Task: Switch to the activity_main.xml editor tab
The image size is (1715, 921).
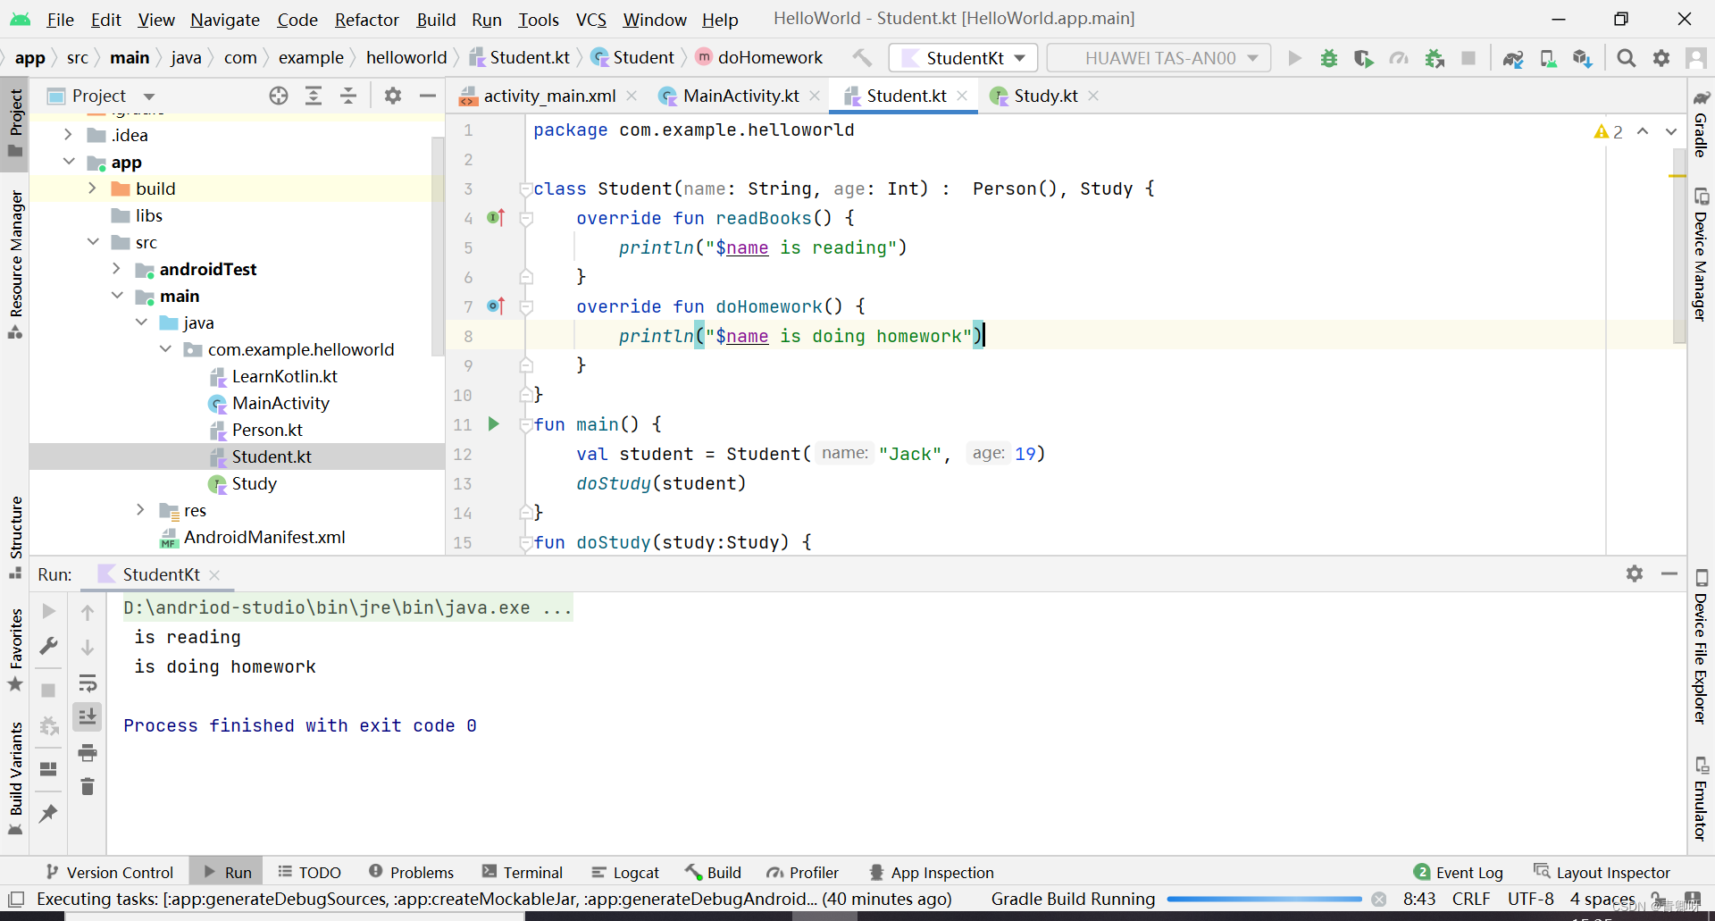Action: pos(548,96)
